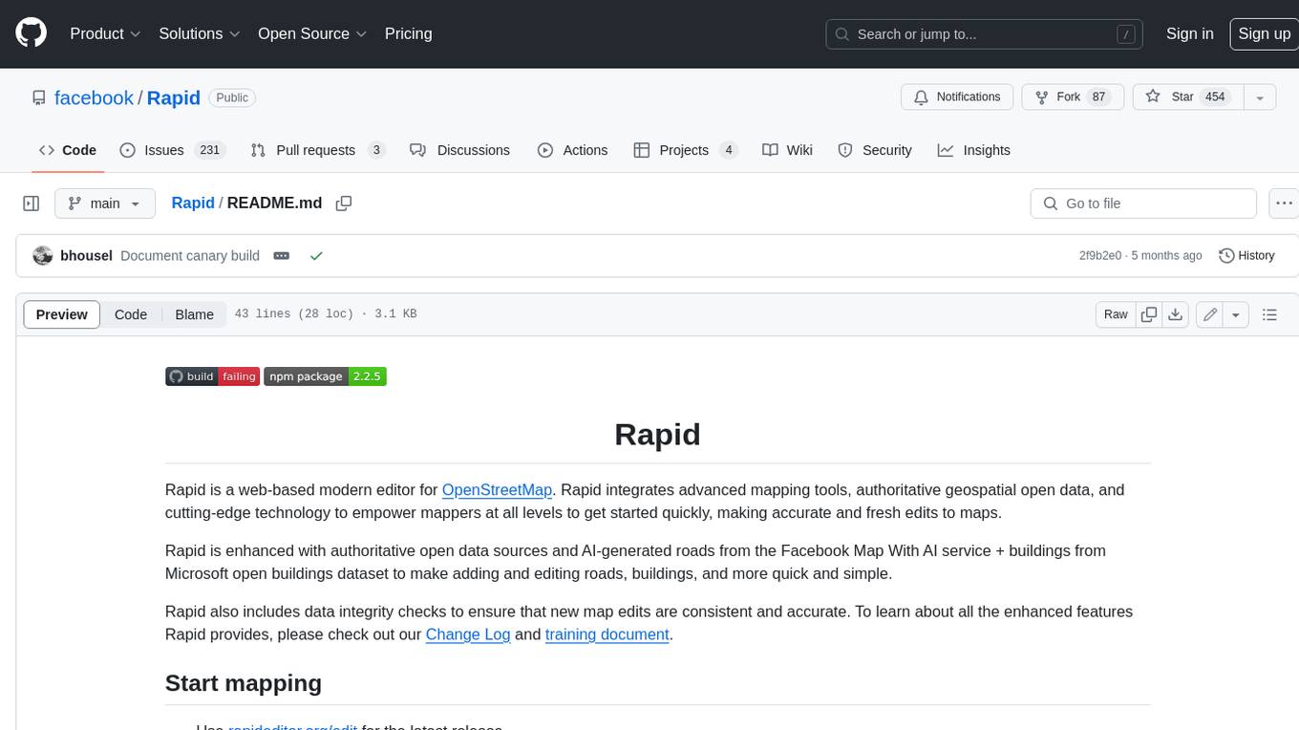Expand the commit message details
The height and width of the screenshot is (730, 1299).
[x=281, y=256]
